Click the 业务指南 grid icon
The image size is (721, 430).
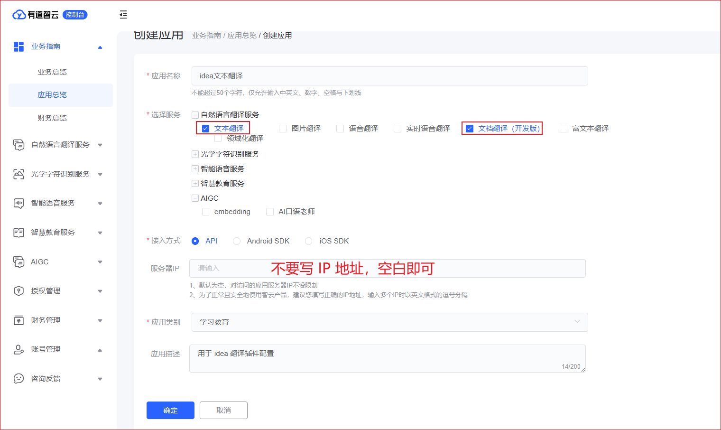pos(18,47)
